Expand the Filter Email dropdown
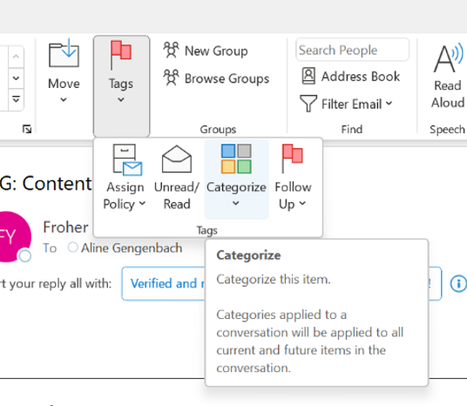 346,104
